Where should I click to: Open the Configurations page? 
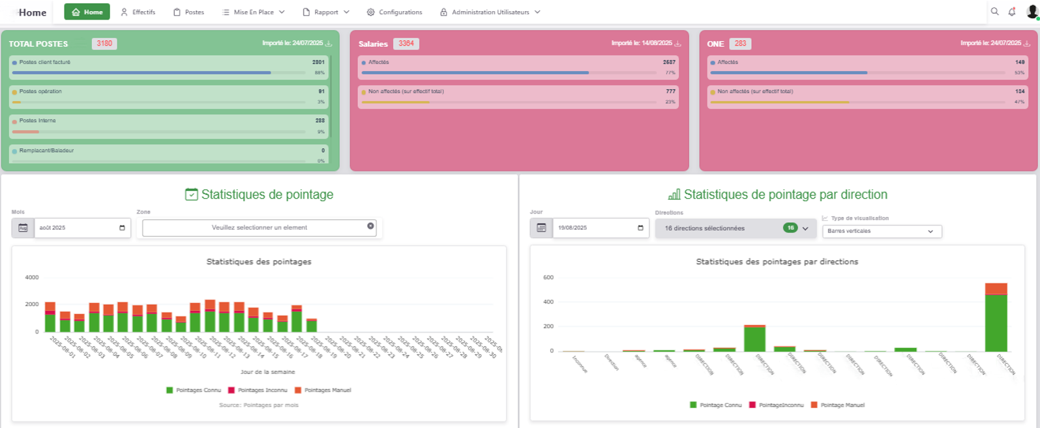394,12
